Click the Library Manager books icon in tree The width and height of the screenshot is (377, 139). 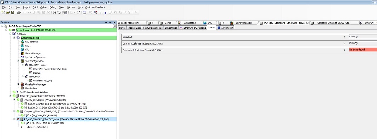coord(22,53)
